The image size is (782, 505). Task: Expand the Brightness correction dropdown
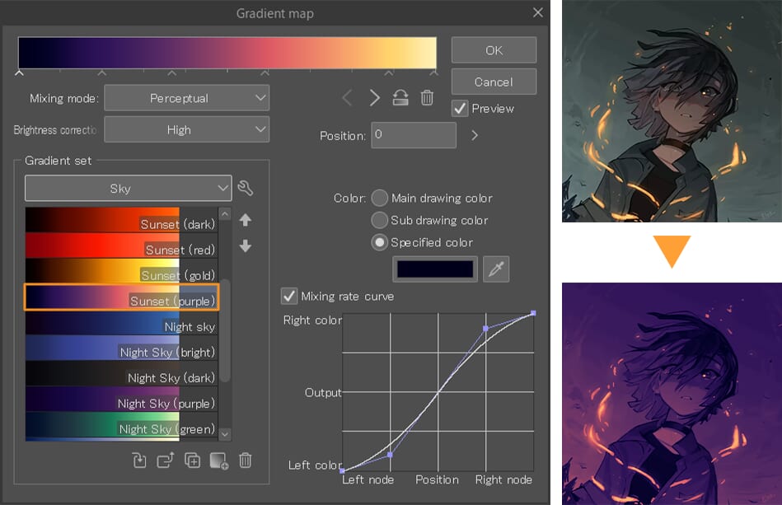(x=186, y=129)
